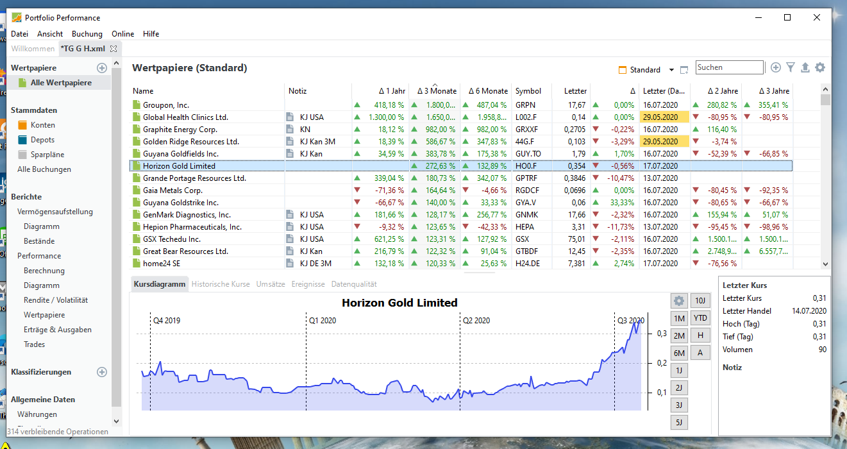Click the note icon in Graphite Energy Corp. row

(290, 130)
